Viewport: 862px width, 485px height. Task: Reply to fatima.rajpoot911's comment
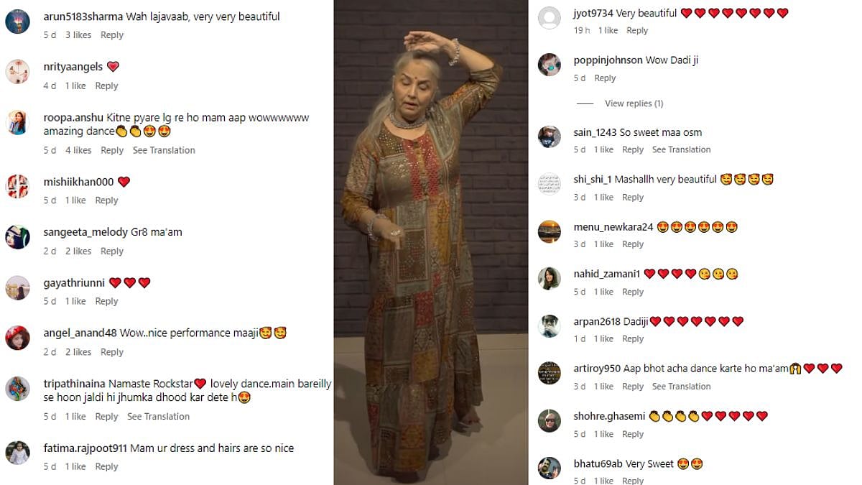coord(106,467)
